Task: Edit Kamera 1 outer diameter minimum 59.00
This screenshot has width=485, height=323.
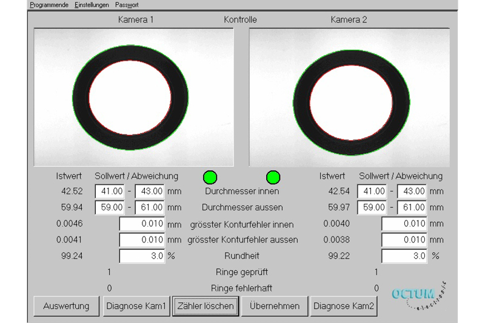Action: [x=110, y=207]
